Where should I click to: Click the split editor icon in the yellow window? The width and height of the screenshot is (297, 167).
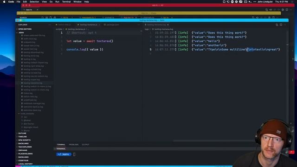(273, 18)
